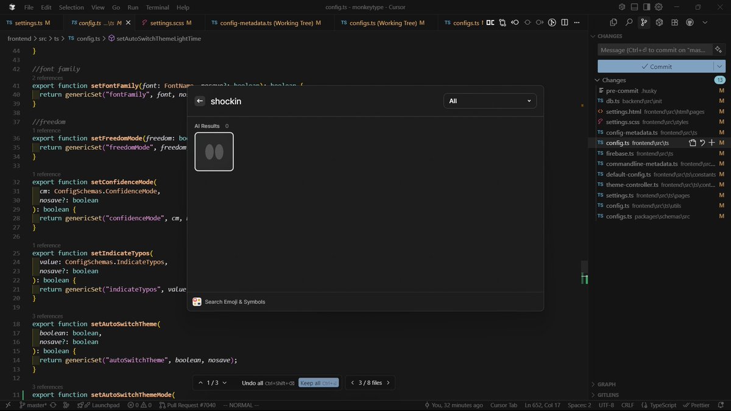The width and height of the screenshot is (731, 411).
Task: Open settings with the title bar gear icon
Action: [659, 7]
